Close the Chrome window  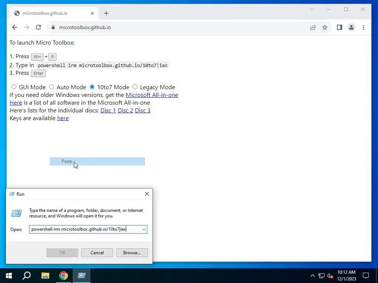pyautogui.click(x=363, y=9)
